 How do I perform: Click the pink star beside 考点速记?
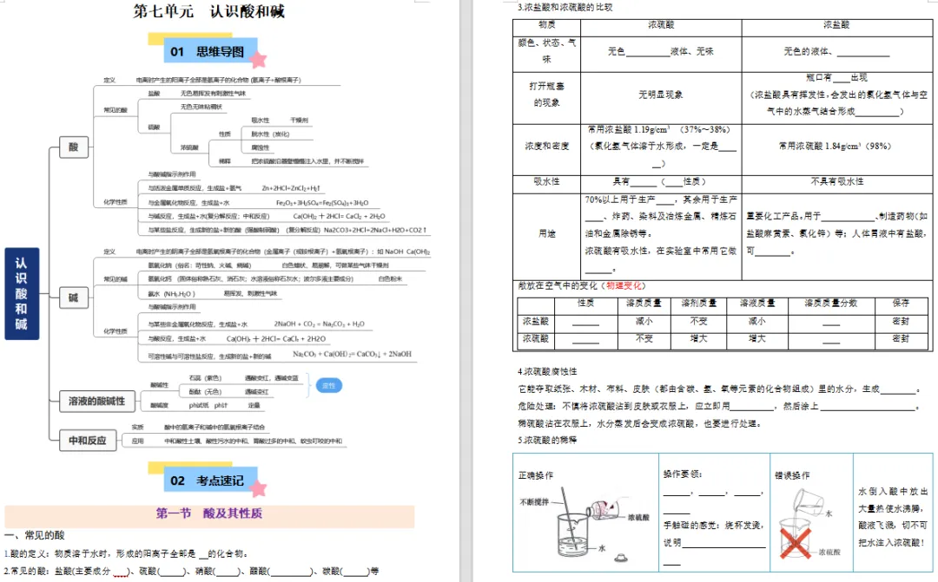click(x=258, y=488)
